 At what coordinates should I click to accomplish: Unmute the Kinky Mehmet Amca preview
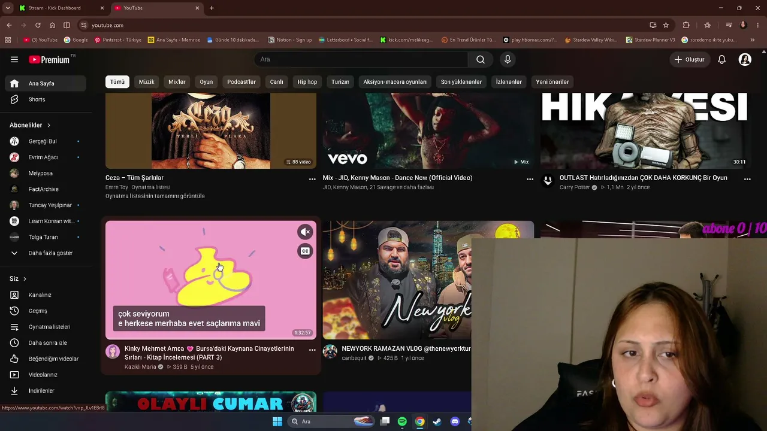pos(305,232)
